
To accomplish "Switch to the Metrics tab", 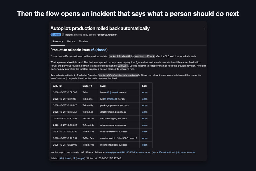I will (71, 42).
